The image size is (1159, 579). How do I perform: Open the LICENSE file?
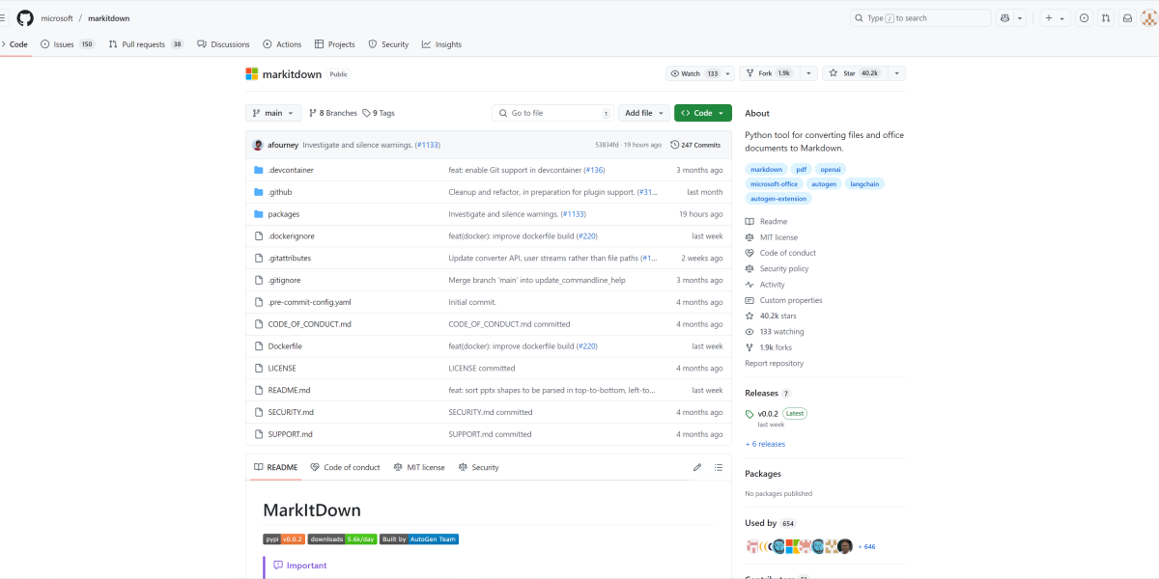(282, 368)
